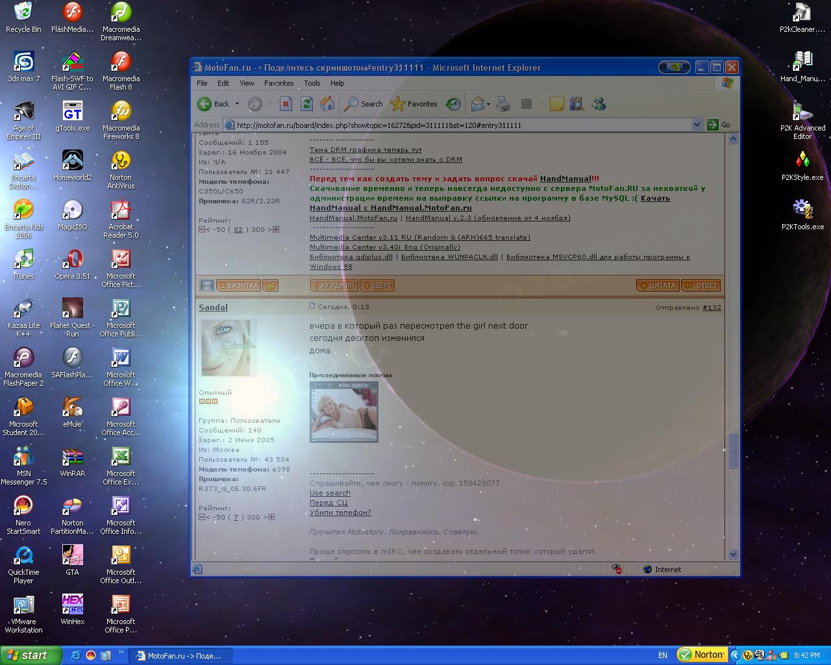
Task: Select the Opera 3.51 desktop icon
Action: (x=72, y=264)
